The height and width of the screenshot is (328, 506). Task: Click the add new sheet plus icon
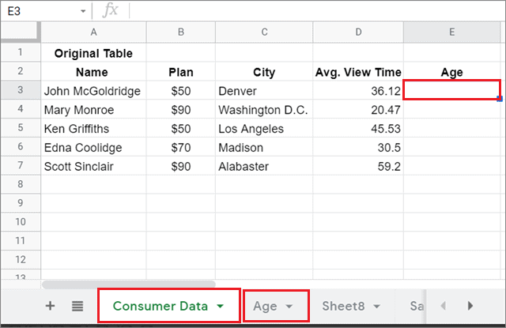point(51,306)
